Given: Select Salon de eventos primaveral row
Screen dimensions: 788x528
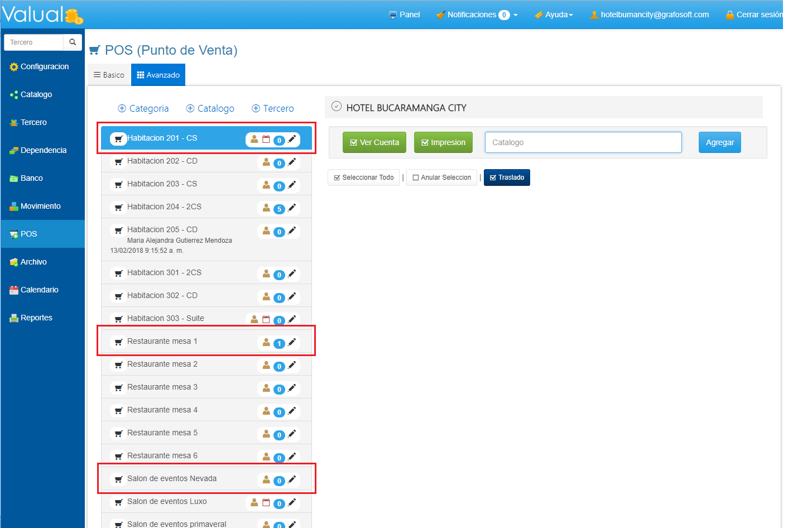Looking at the screenshot, I should (x=206, y=521).
